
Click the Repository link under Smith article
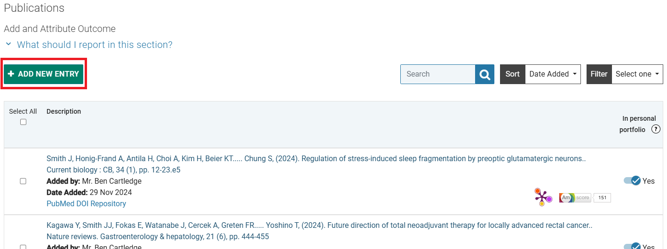109,204
